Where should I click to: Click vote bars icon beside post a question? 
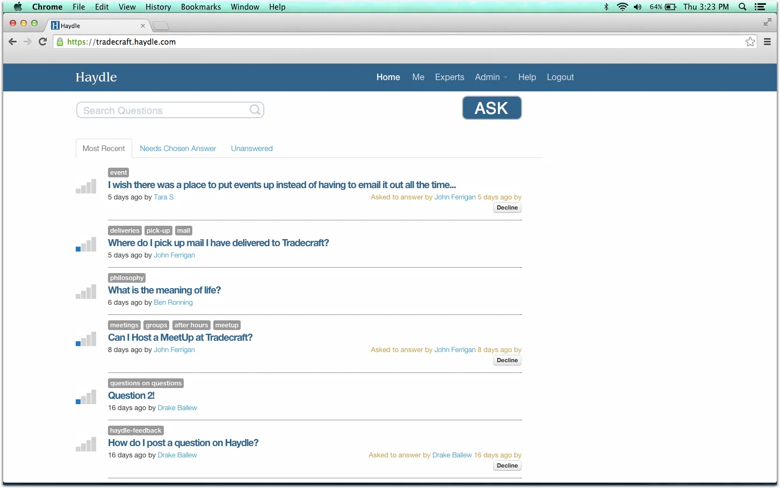[x=86, y=444]
